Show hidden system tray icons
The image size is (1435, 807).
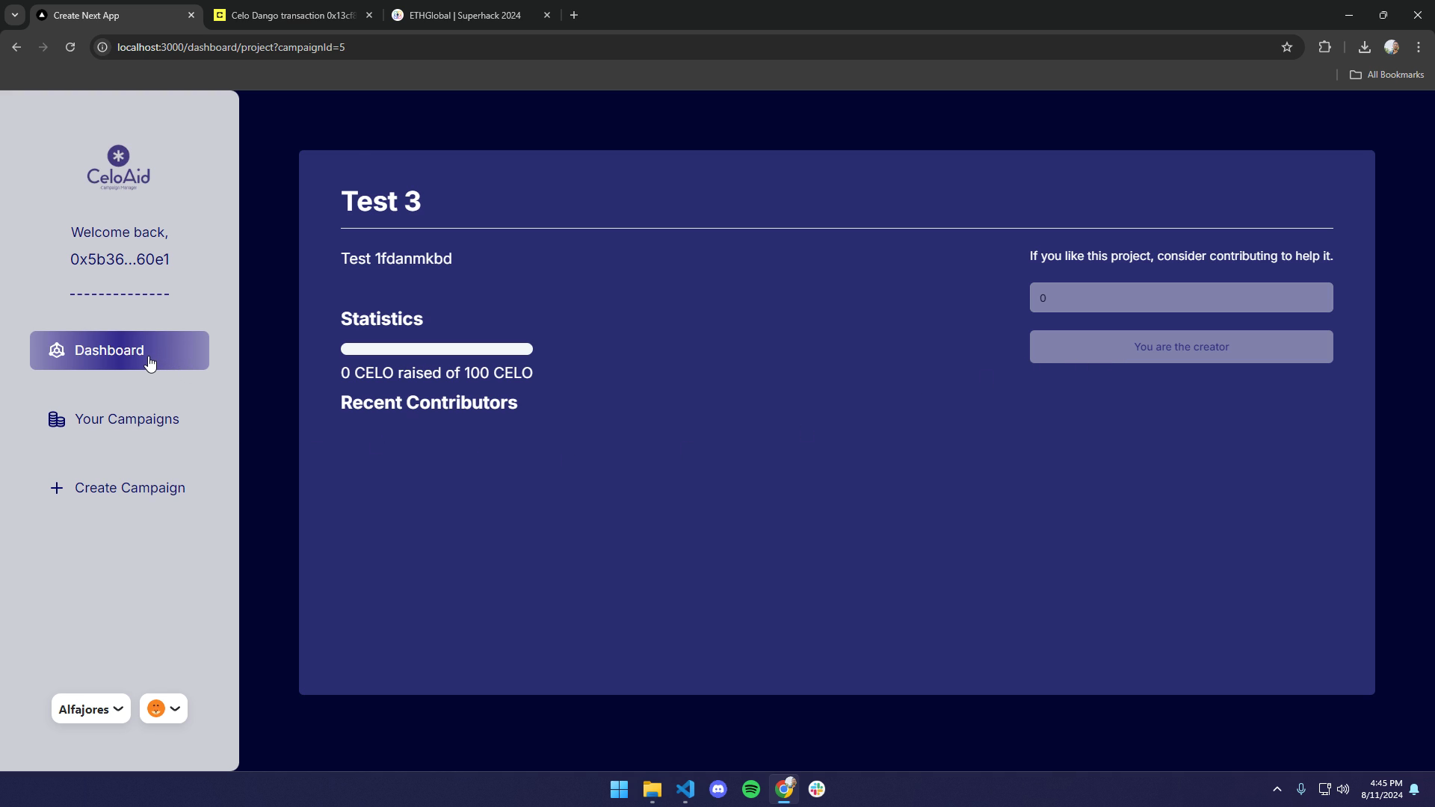pos(1277,789)
